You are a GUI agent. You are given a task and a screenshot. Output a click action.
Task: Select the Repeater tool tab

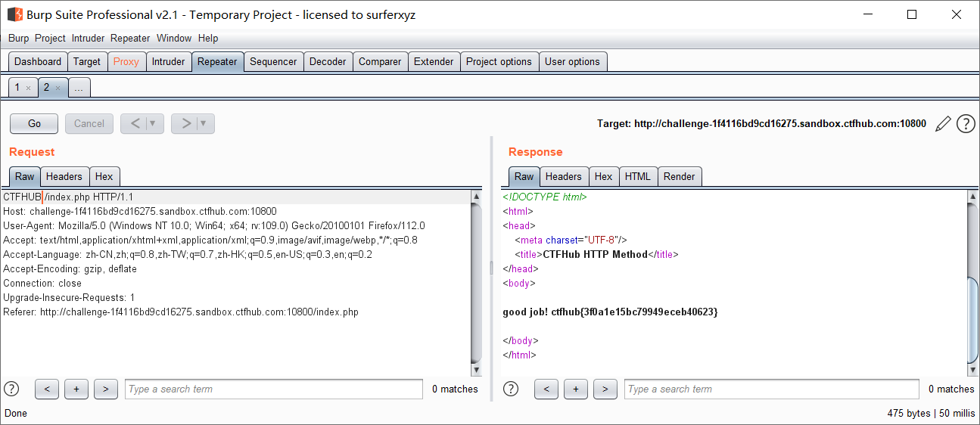coord(217,61)
